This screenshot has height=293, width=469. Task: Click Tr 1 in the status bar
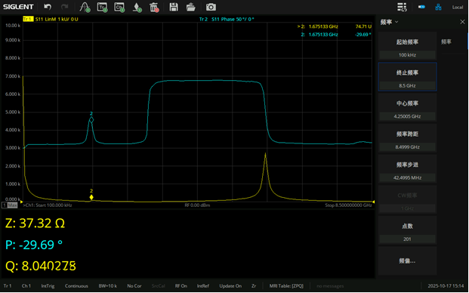tap(8, 285)
